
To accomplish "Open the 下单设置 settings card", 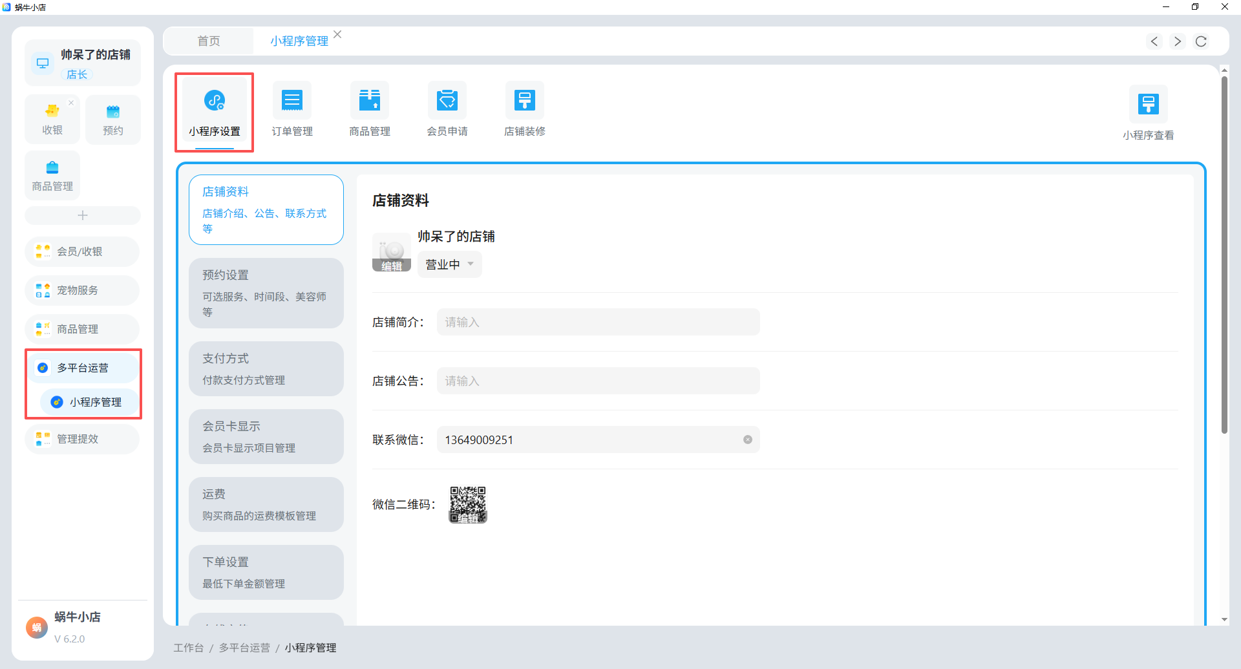I will pyautogui.click(x=266, y=572).
